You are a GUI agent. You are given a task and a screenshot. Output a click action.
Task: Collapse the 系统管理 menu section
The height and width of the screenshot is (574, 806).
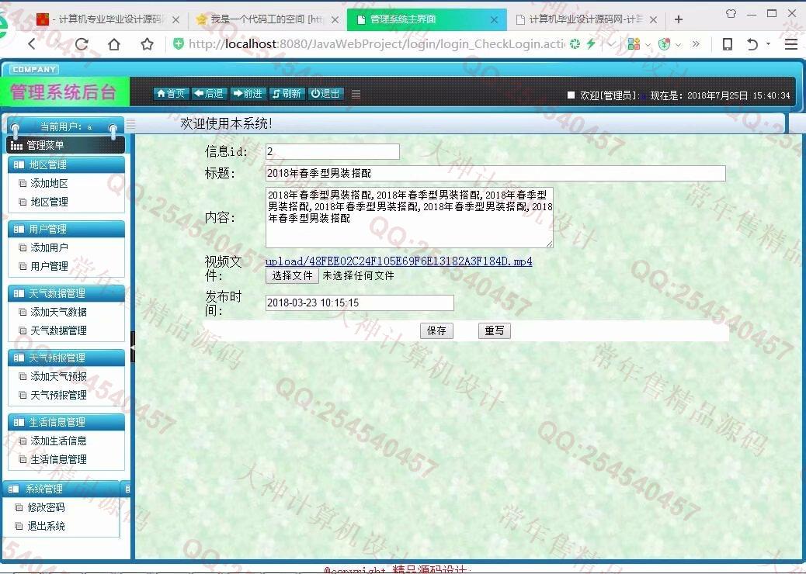(x=61, y=489)
